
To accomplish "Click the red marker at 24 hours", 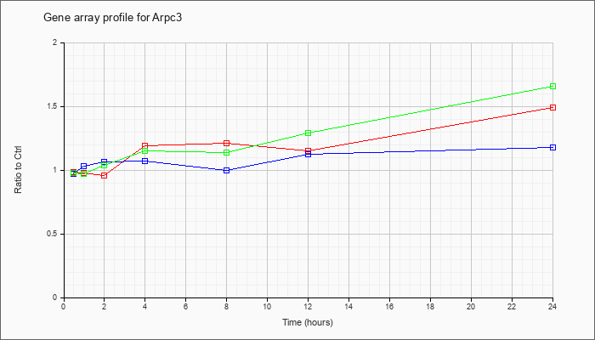I will [x=552, y=108].
